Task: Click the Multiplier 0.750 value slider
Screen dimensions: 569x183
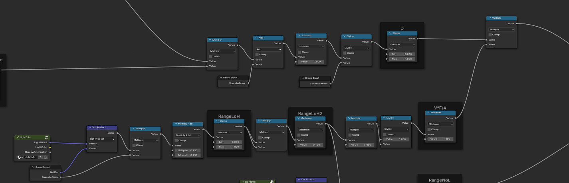Action: coord(187,150)
